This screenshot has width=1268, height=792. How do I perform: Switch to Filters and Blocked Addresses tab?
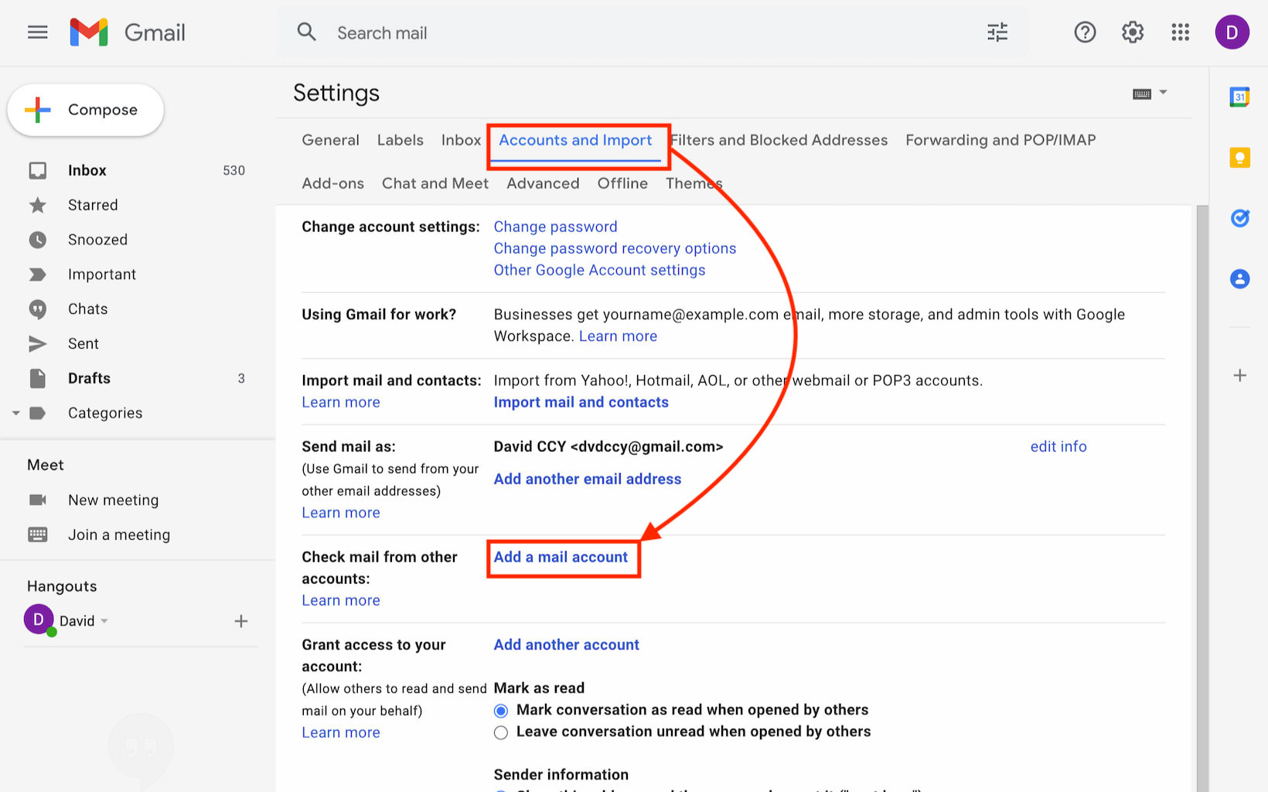click(779, 140)
